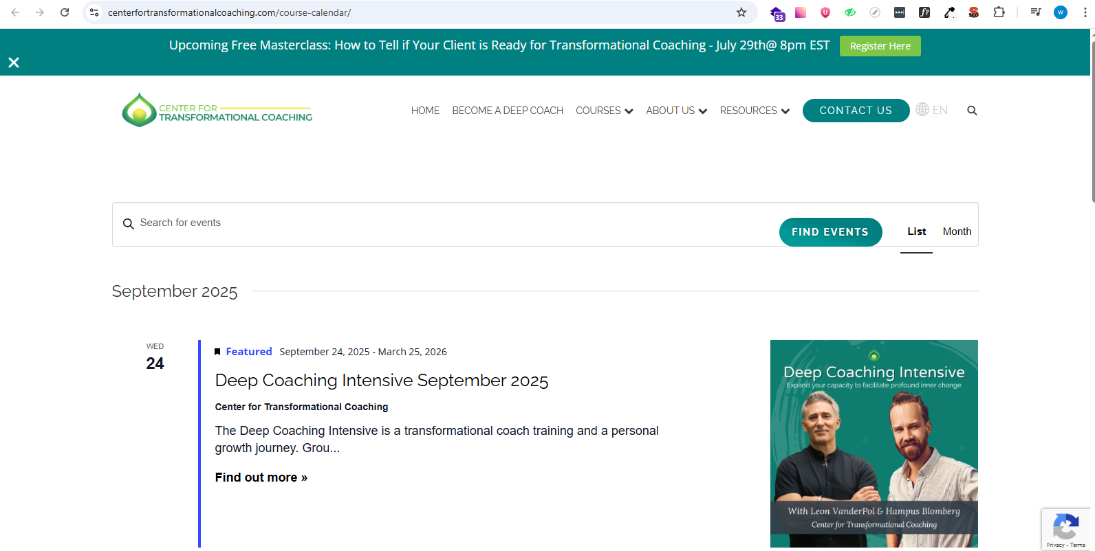
Task: Open the Deep Coaching Intensive event image
Action: point(874,444)
